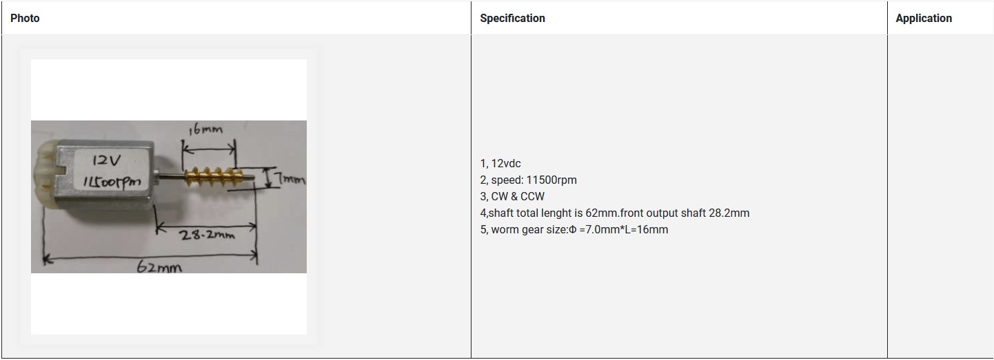
Task: Click the "1, 12vdc" specification line
Action: 500,164
